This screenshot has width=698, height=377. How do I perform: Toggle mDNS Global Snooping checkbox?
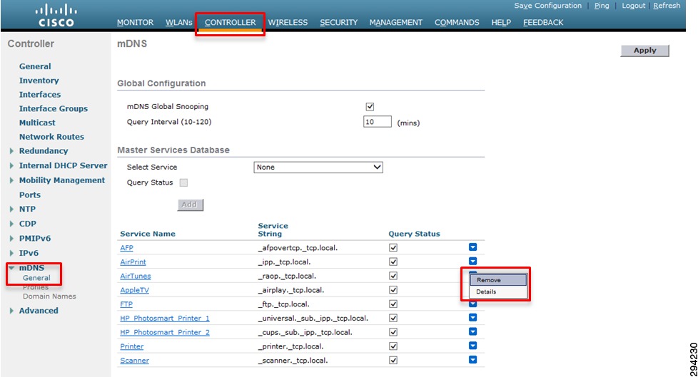[x=370, y=107]
